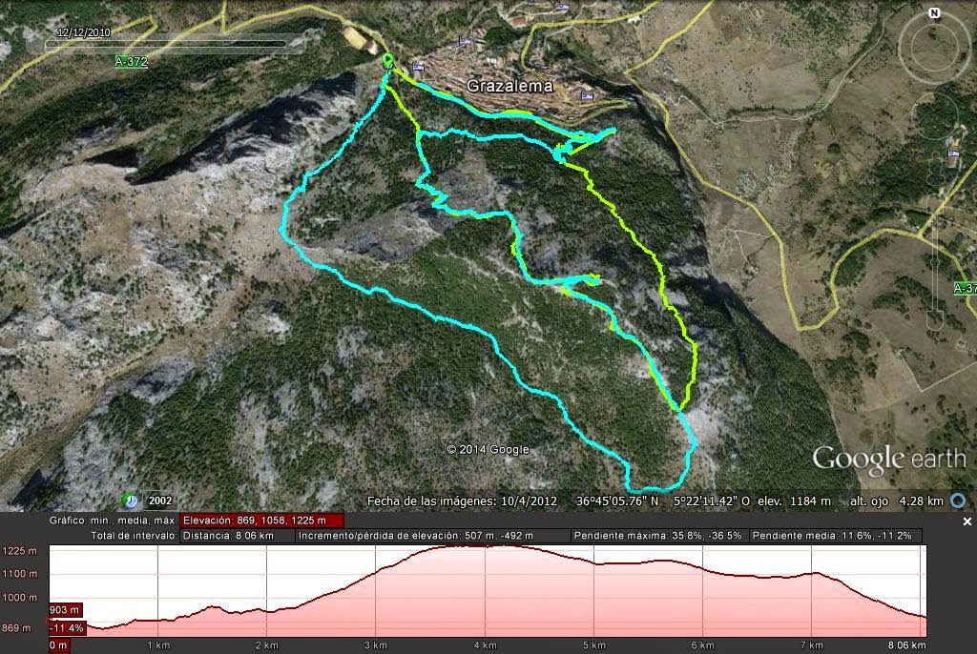Click the hotel icon at top edge of map
977x654 pixels.
[564, 7]
